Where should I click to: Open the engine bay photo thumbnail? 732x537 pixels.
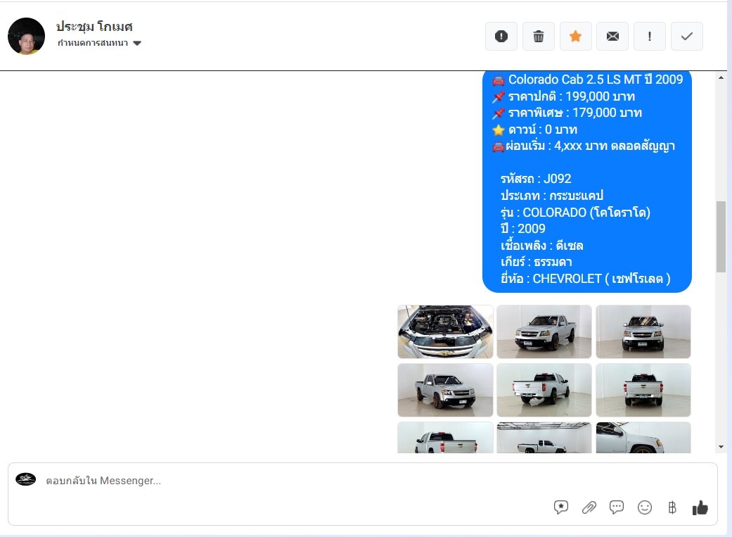[445, 331]
